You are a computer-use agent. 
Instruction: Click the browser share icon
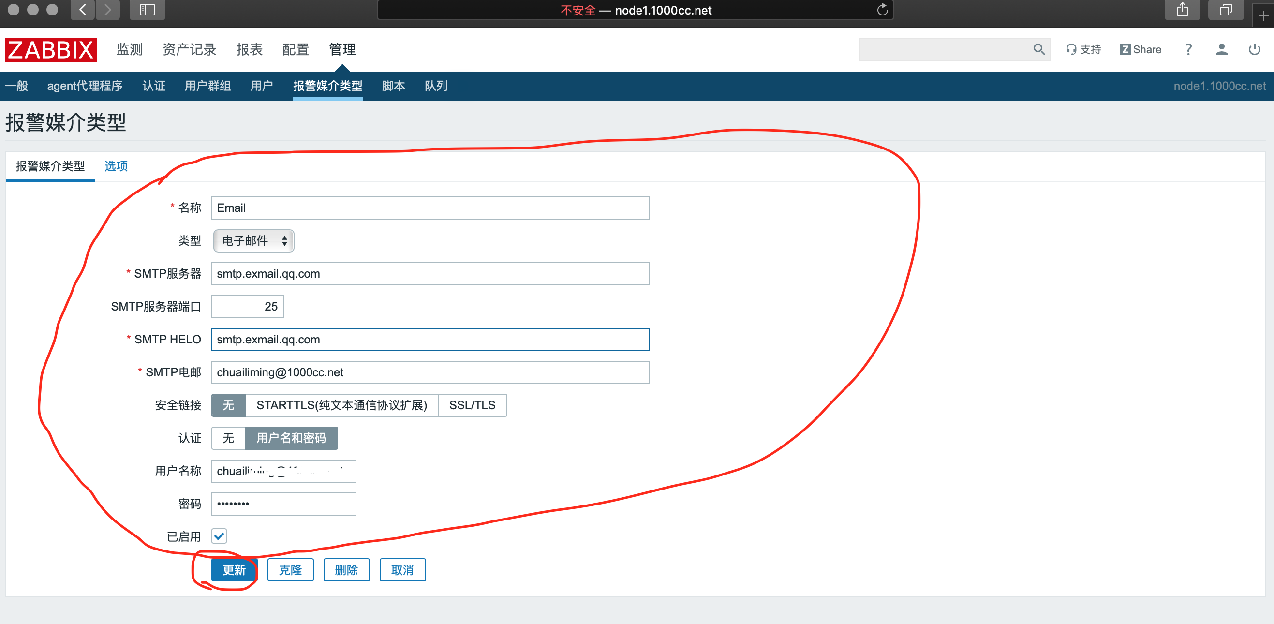pyautogui.click(x=1182, y=10)
